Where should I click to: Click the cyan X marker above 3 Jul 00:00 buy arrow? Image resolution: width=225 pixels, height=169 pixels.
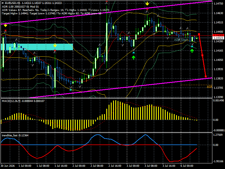pyautogui.click(x=134, y=53)
